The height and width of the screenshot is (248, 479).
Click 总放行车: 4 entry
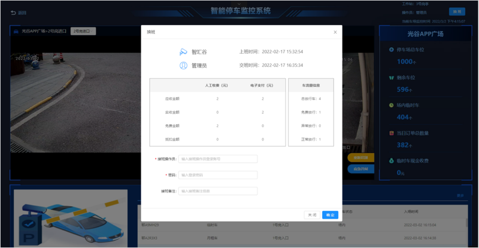311,99
